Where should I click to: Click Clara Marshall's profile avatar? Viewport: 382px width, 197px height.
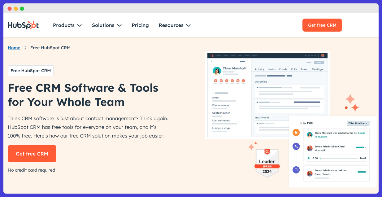pos(217,71)
